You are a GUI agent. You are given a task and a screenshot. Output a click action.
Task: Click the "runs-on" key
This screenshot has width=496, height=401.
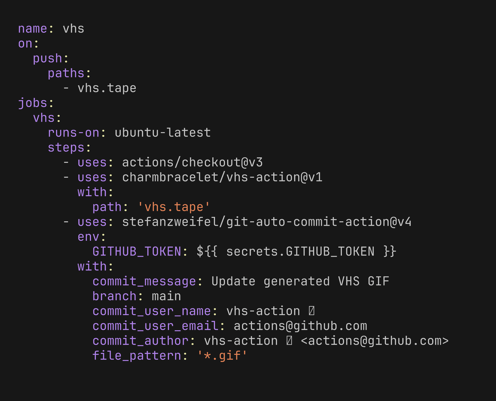[x=74, y=133]
